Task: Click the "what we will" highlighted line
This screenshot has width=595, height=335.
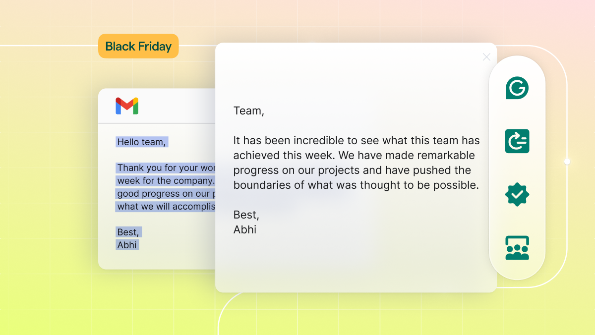Action: click(x=166, y=206)
